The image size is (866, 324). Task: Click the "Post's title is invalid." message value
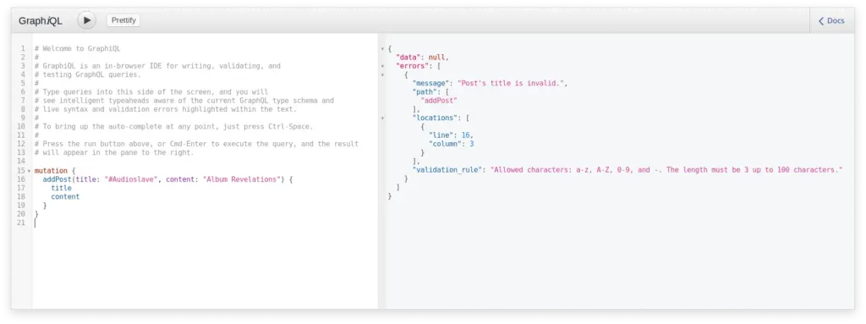click(x=512, y=83)
